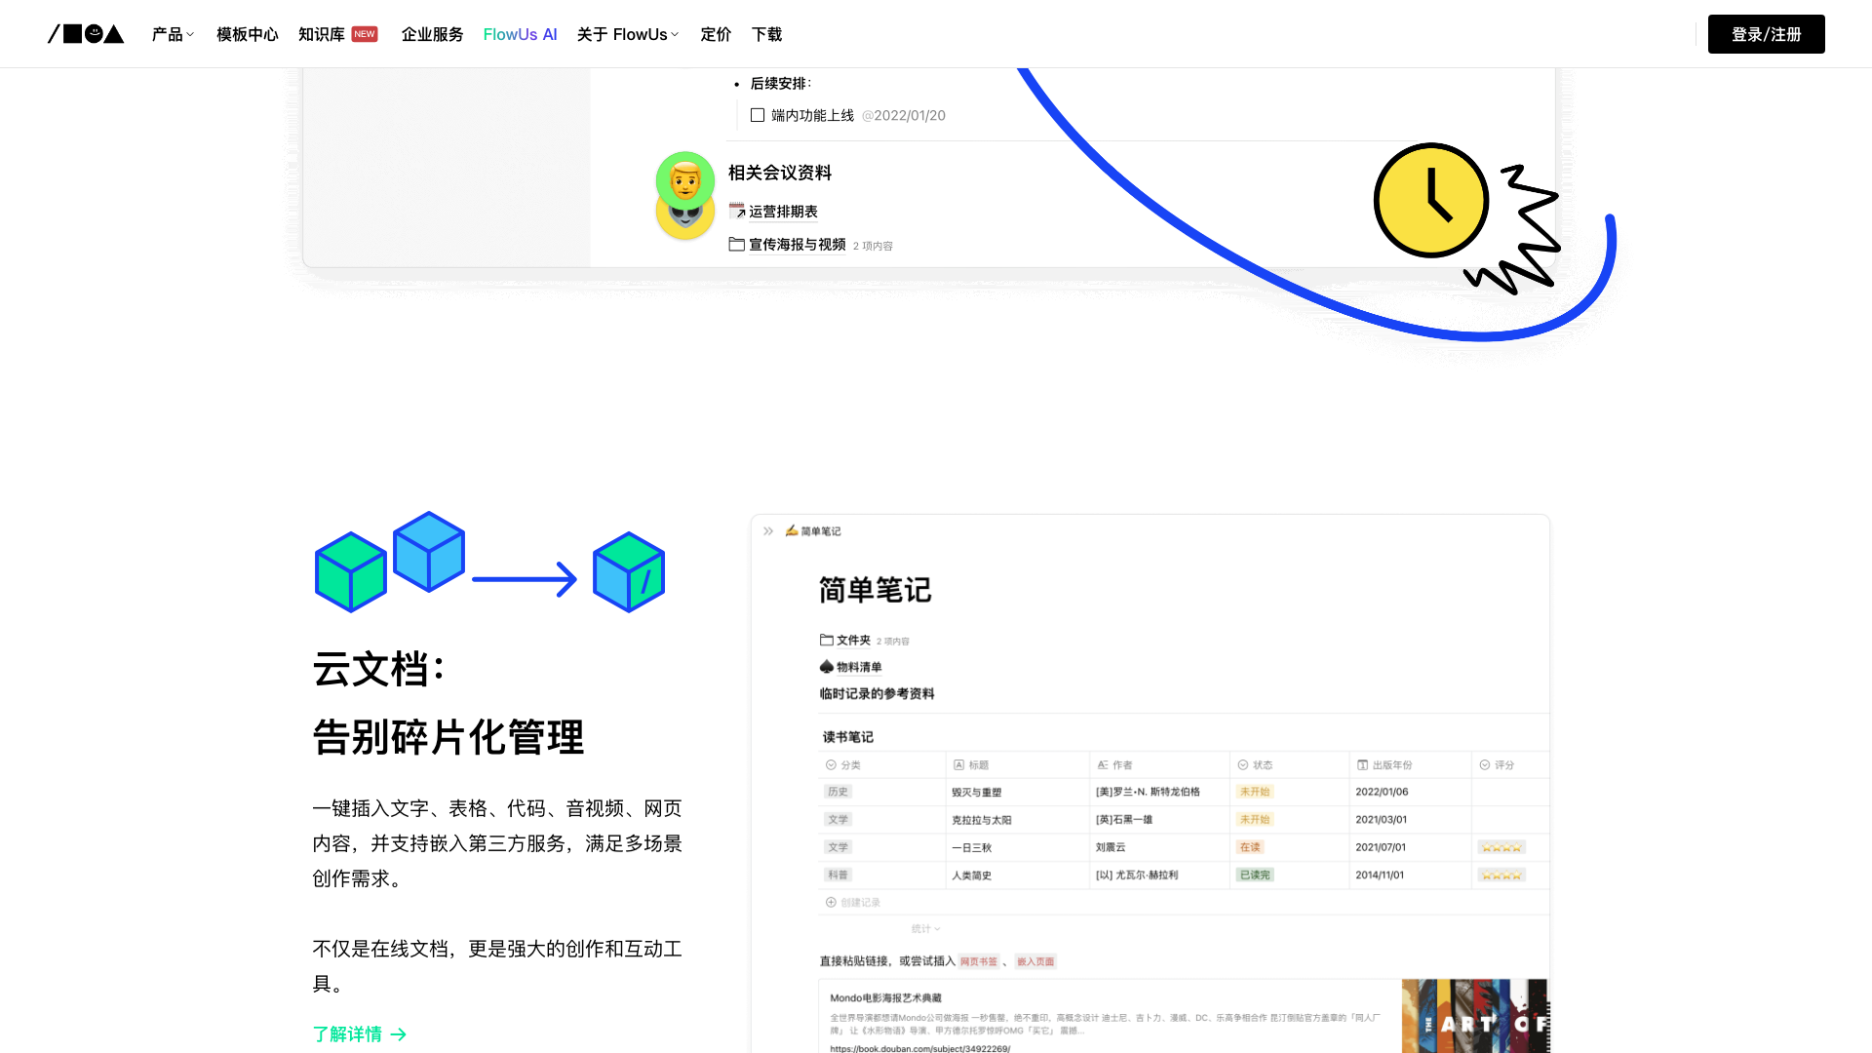Screen dimensions: 1872x1053
Task: Click the @2022/01/20 date mention
Action: [x=904, y=115]
